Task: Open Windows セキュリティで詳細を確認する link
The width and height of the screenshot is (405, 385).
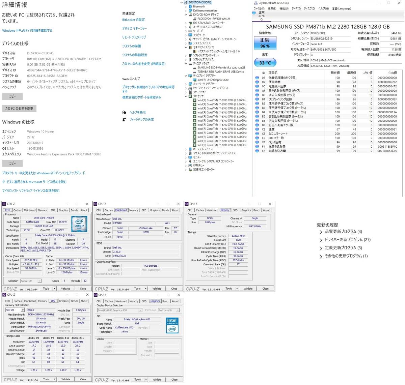Action: tap(27, 30)
